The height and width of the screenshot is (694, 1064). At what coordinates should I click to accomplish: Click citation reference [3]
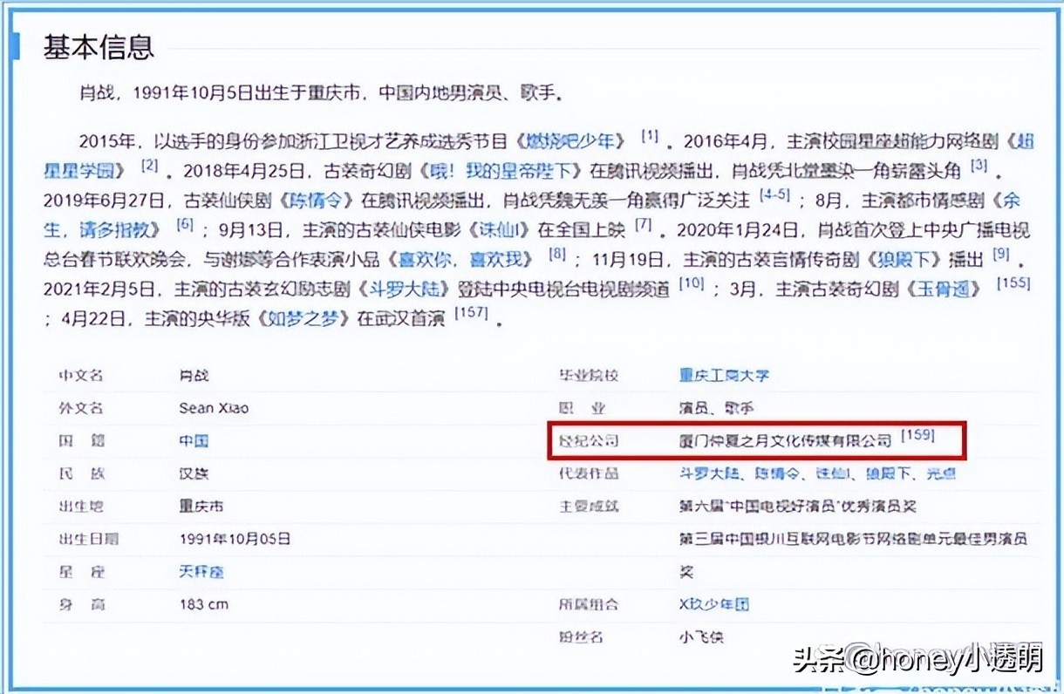(x=979, y=166)
